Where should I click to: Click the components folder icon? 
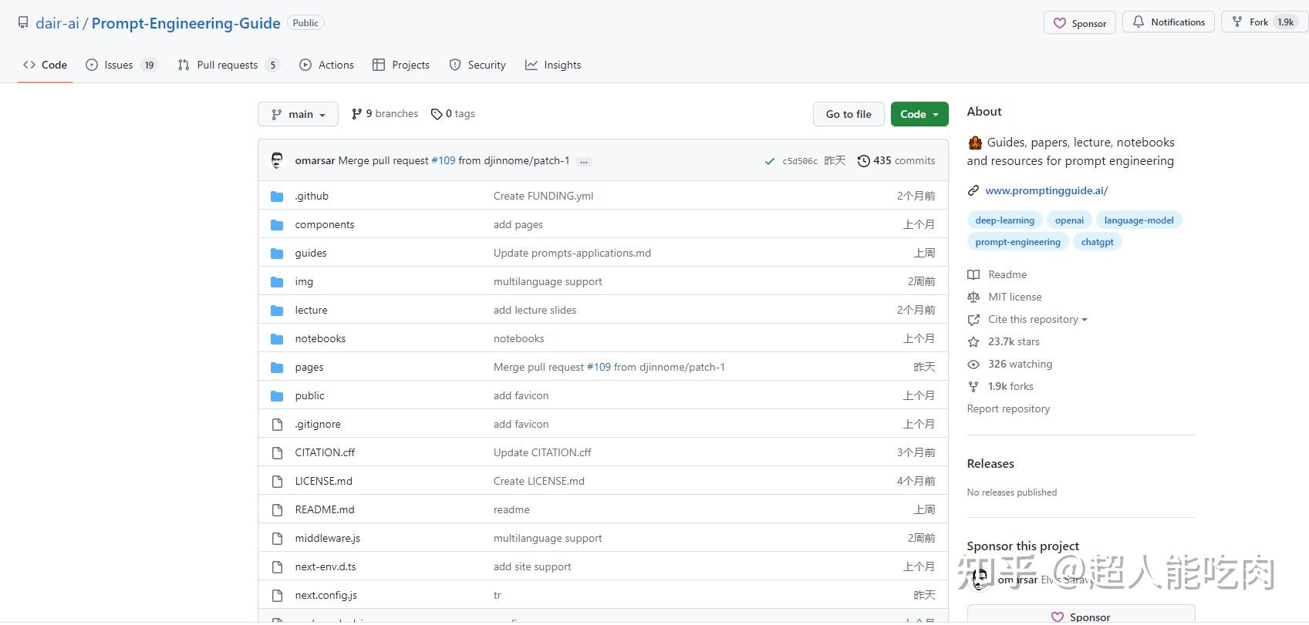(277, 225)
